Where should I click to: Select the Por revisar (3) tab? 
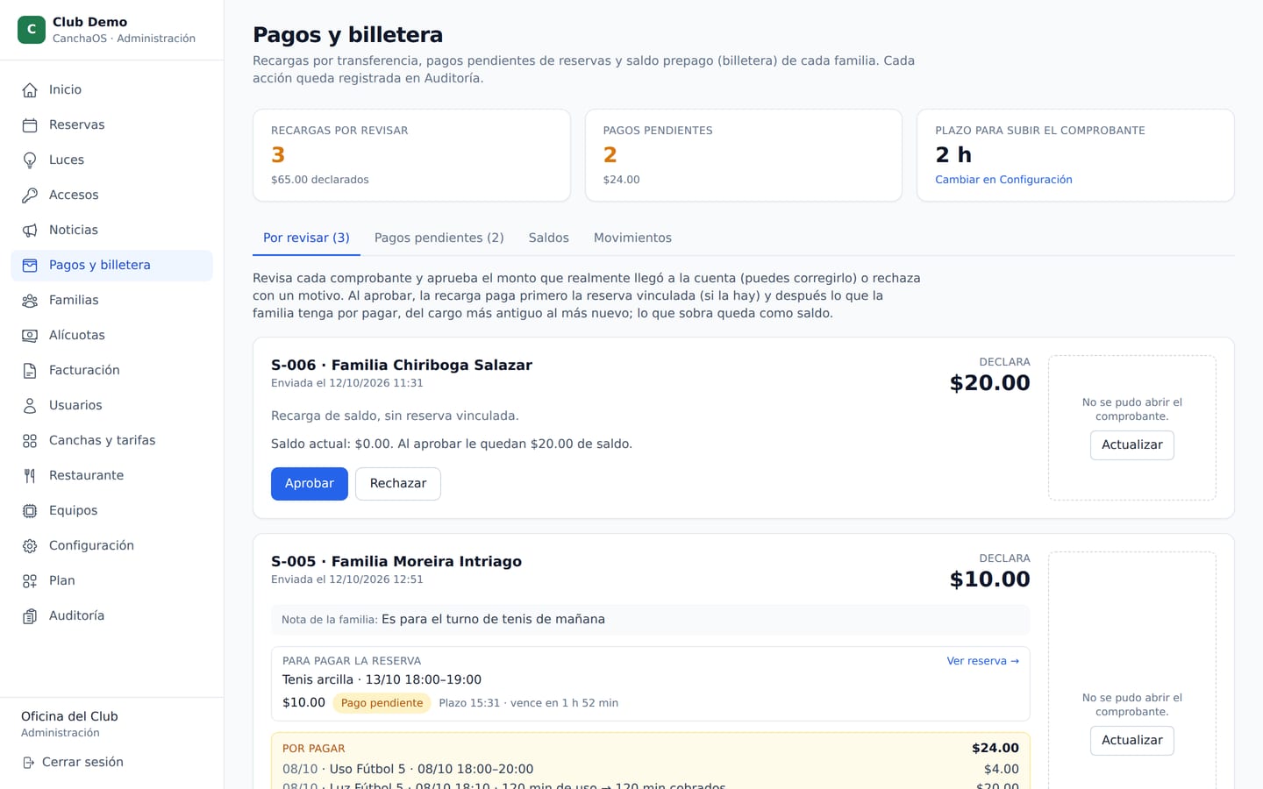tap(306, 238)
